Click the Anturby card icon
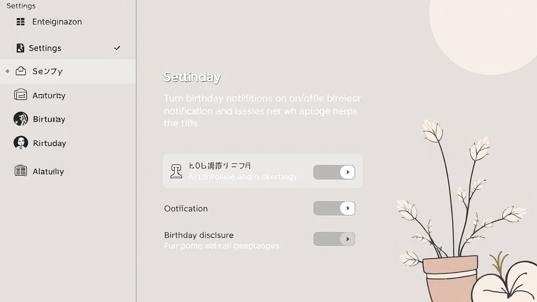The image size is (537, 302). 21,95
